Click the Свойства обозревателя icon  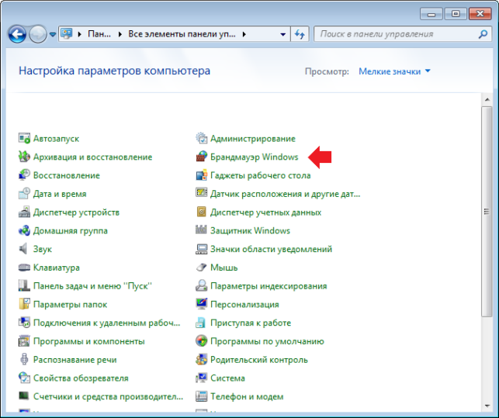coord(24,378)
